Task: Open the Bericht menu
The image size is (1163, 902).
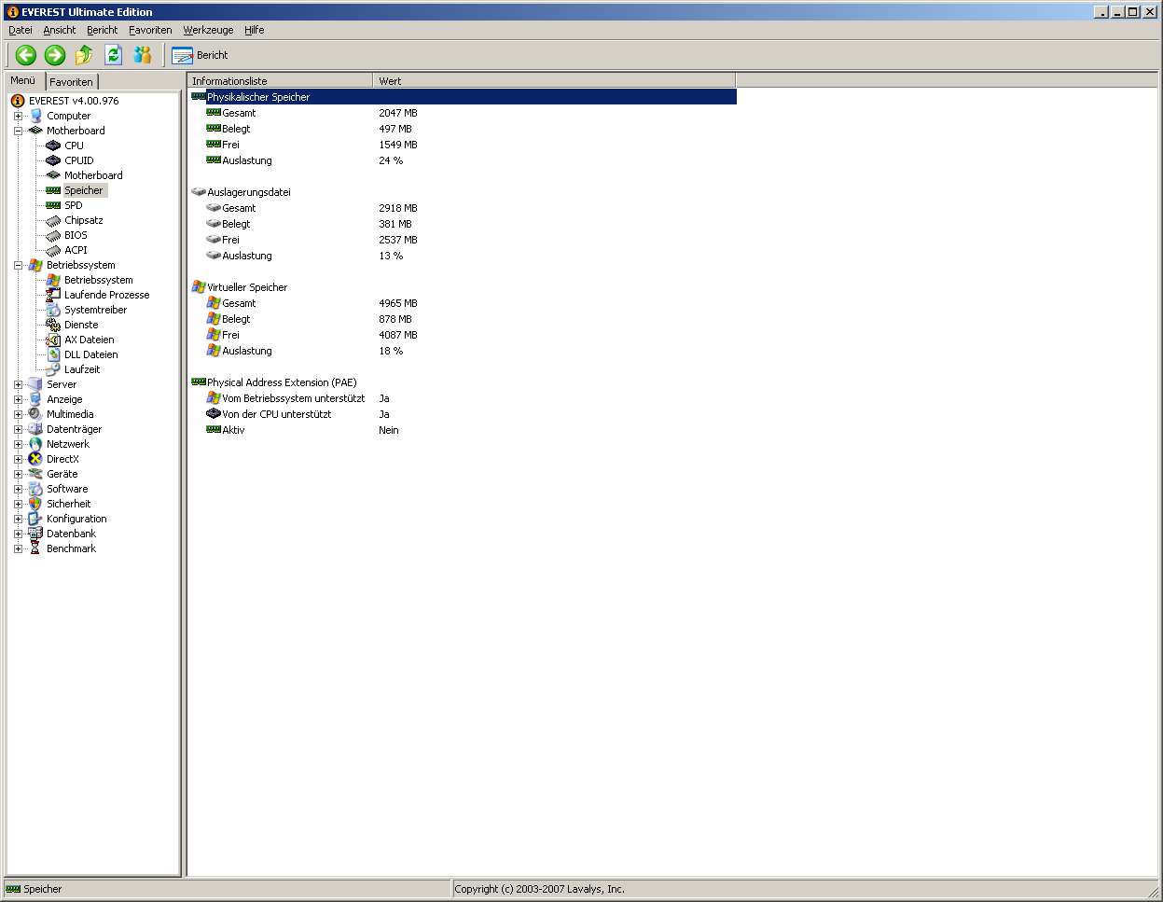Action: pyautogui.click(x=103, y=30)
